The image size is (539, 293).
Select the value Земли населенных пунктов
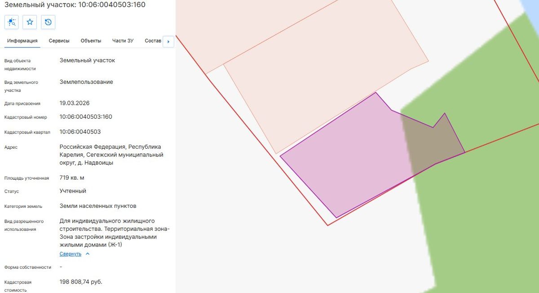point(98,206)
